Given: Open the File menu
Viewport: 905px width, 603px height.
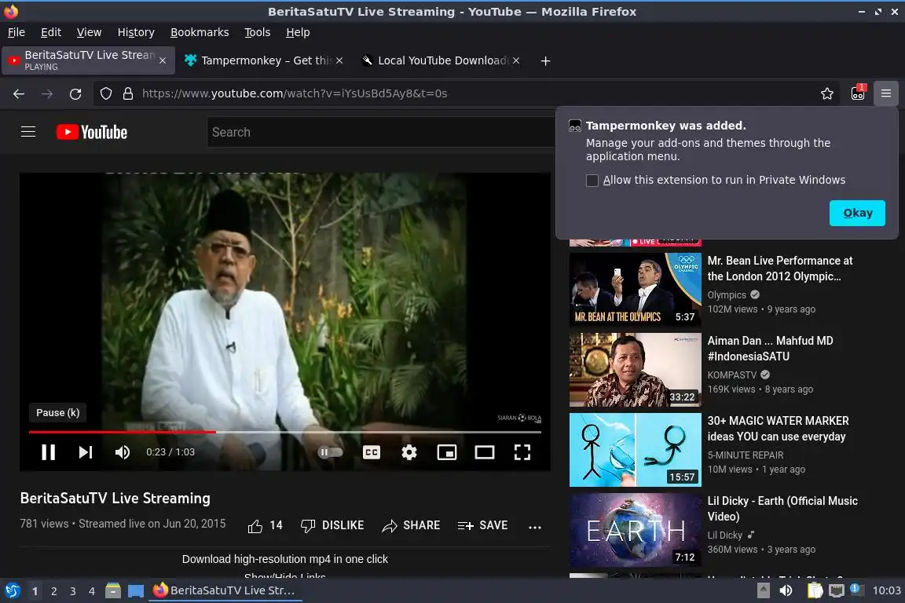Looking at the screenshot, I should 16,32.
